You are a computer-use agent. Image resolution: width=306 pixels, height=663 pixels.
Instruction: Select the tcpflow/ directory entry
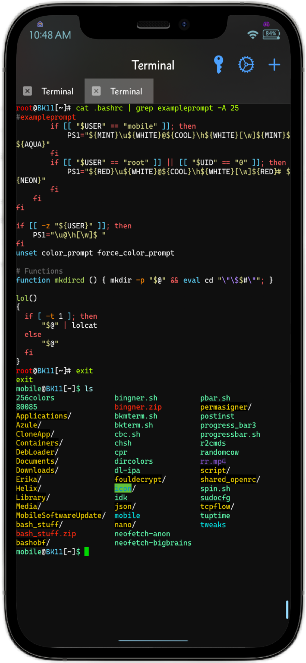[x=217, y=506]
